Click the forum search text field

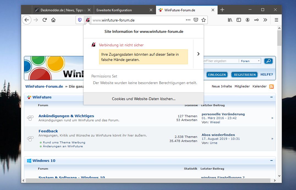pyautogui.click(x=221, y=61)
